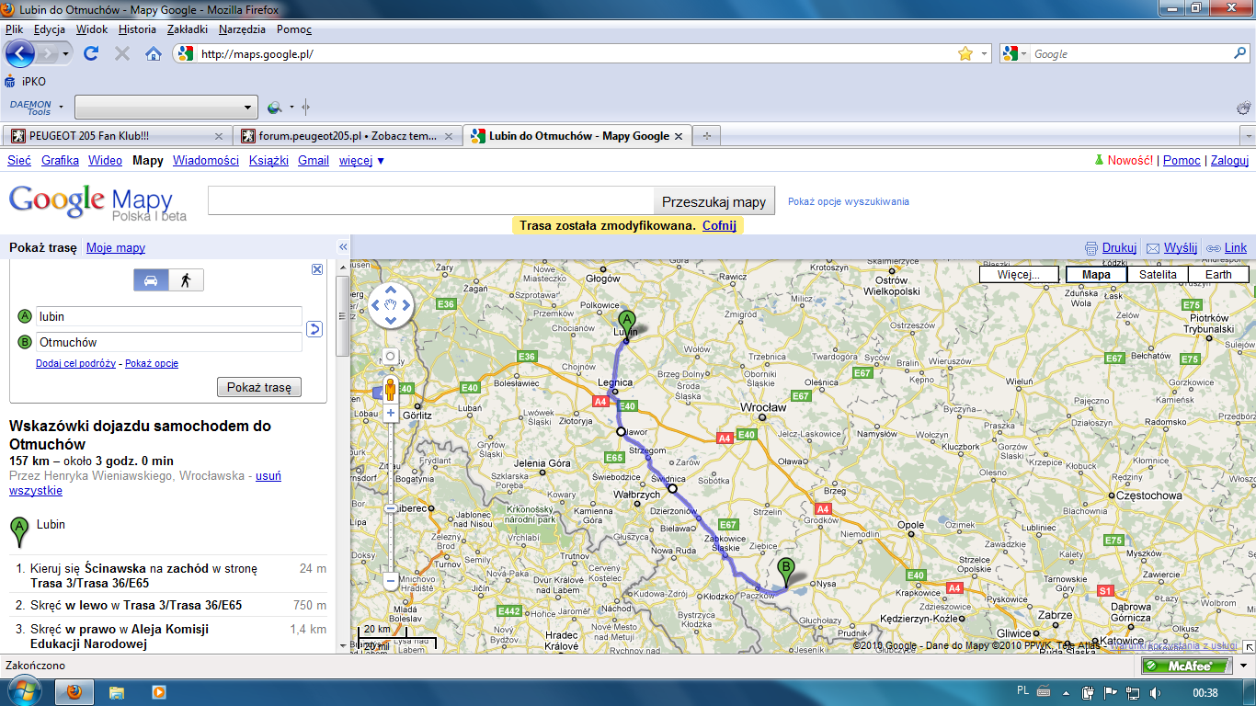The image size is (1256, 706).
Task: Switch map view to Earth
Action: pyautogui.click(x=1218, y=275)
